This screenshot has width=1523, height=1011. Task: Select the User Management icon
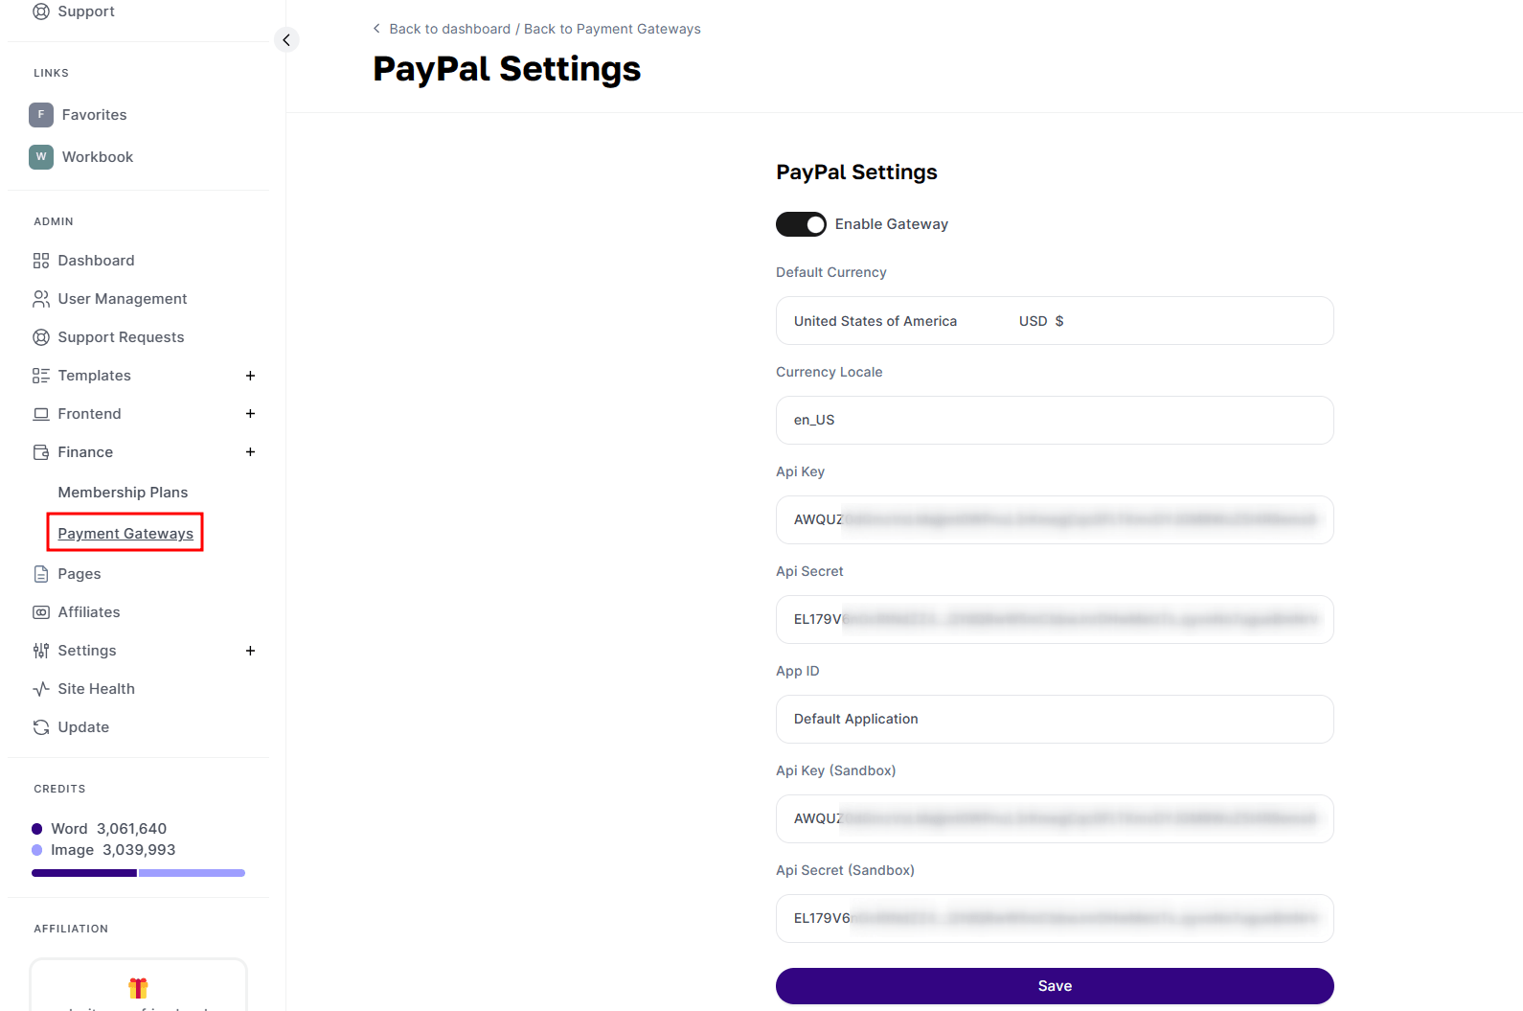click(41, 298)
